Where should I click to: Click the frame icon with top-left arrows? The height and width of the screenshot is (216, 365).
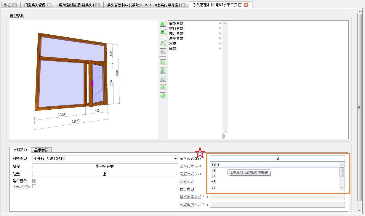click(163, 43)
